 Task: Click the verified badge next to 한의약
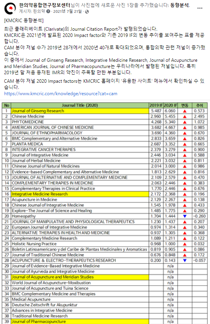click(x=48, y=11)
